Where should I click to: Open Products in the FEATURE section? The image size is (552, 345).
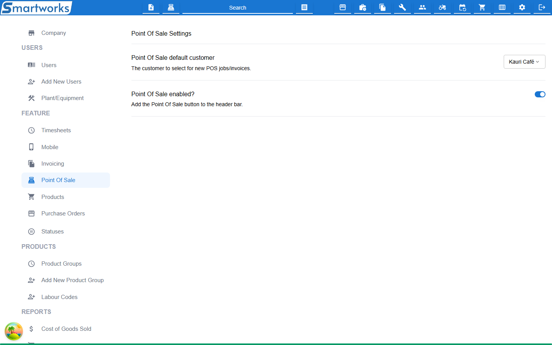click(66, 197)
